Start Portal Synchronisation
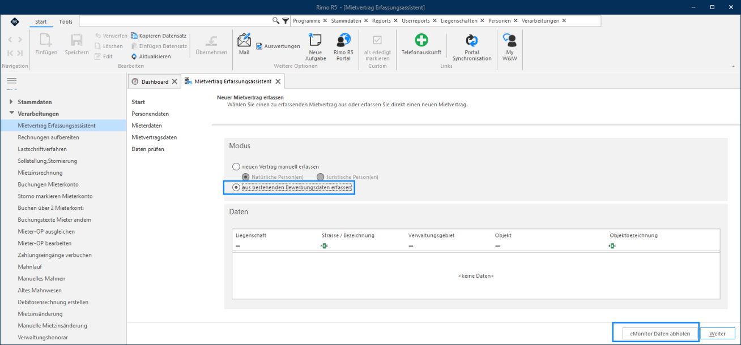Screen dimensions: 741x345 click(x=472, y=47)
